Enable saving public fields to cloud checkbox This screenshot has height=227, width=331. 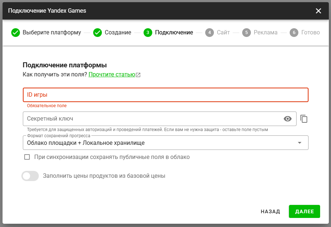point(27,157)
